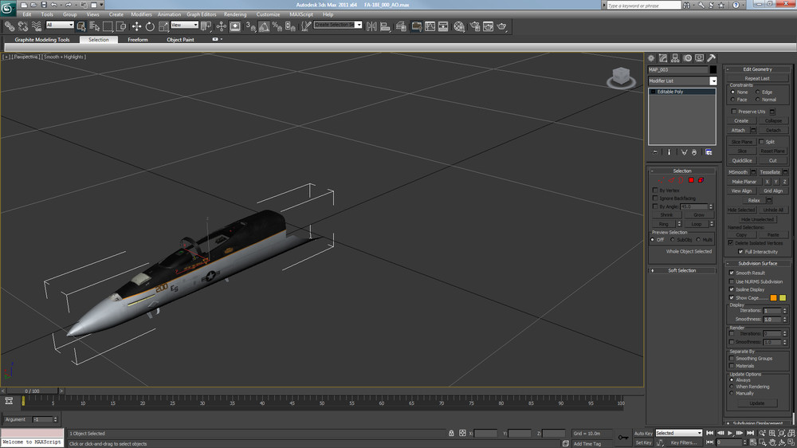Select the Move tool in main toolbar
The width and height of the screenshot is (797, 448).
(x=136, y=26)
